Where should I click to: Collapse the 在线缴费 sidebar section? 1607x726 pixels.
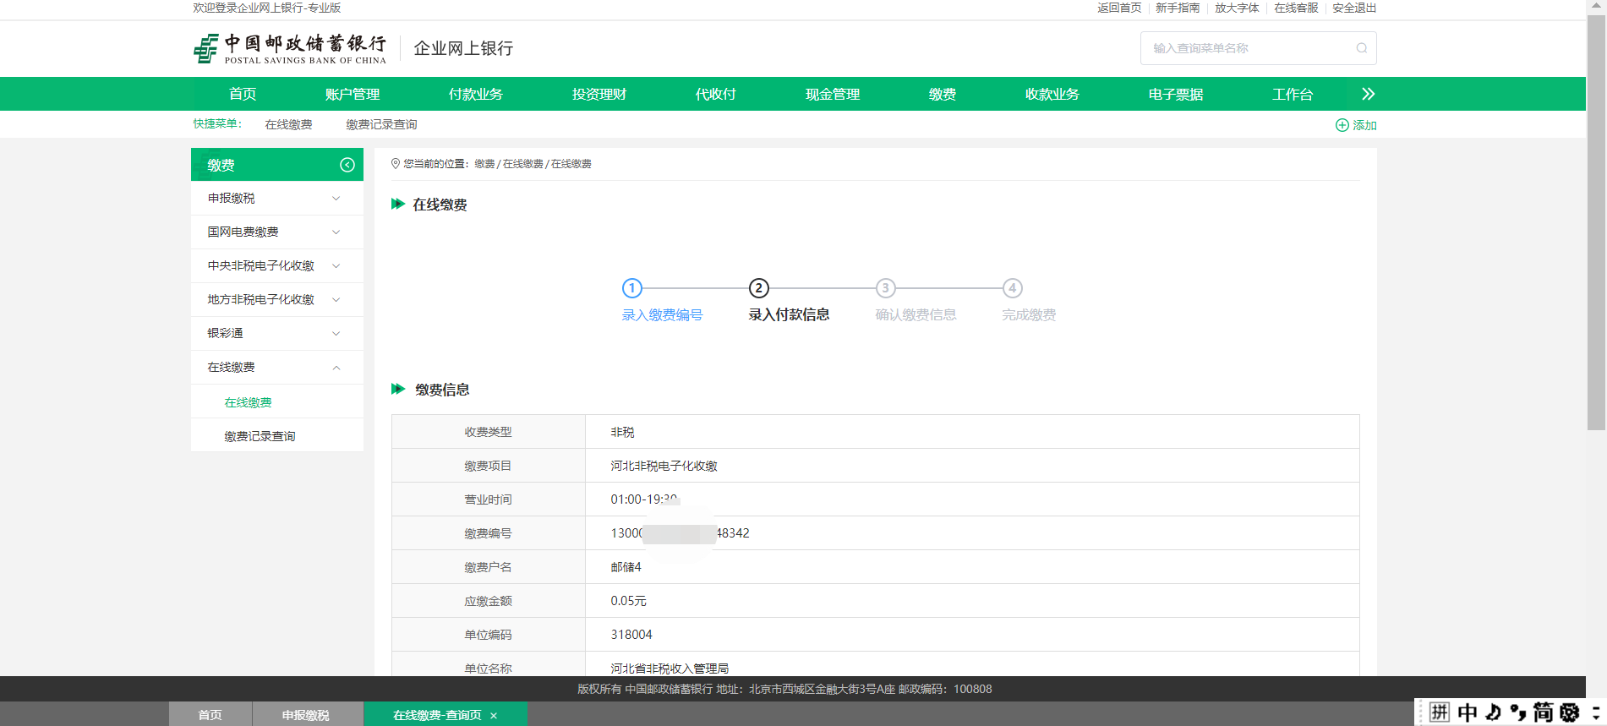coord(336,368)
